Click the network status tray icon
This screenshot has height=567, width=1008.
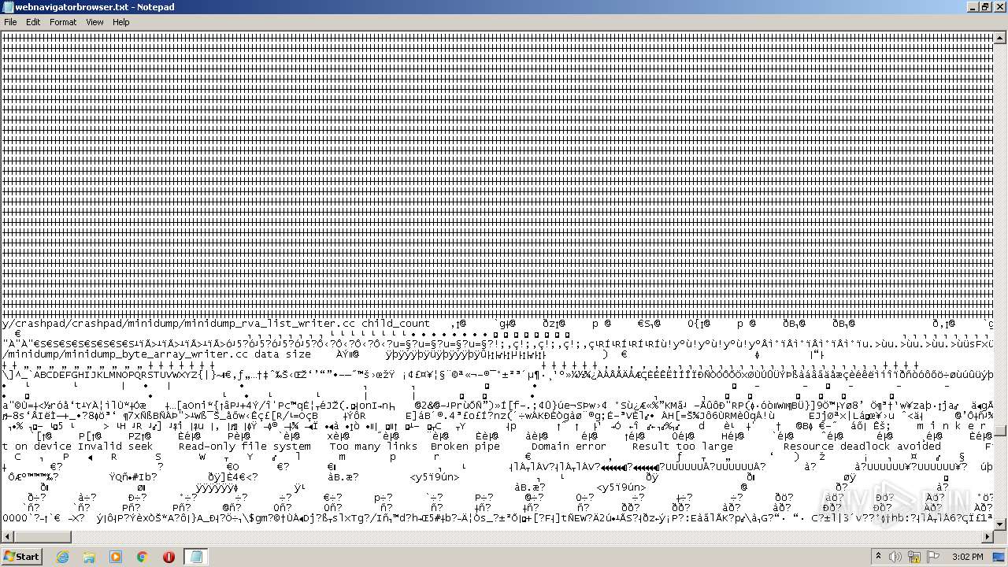click(x=915, y=557)
